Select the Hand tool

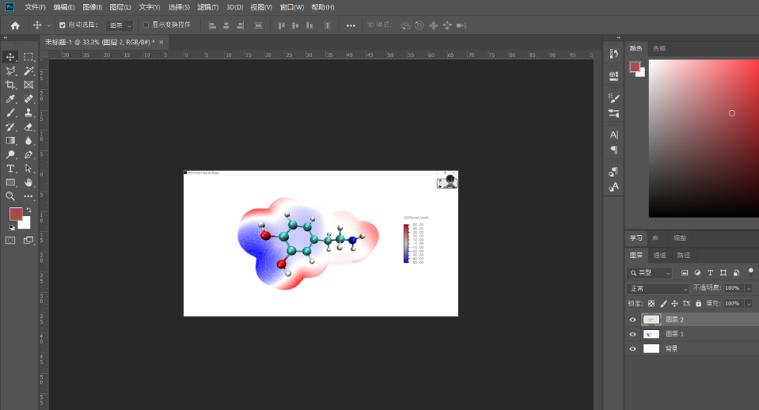pos(29,183)
